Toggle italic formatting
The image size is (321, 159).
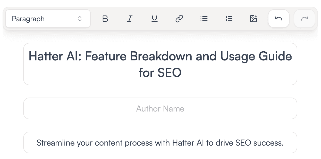[130, 19]
